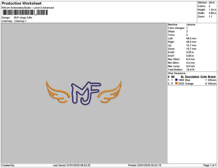The width and height of the screenshot is (218, 168).
Task: Click the Up value '15.7 mm'
Action: 191,45
